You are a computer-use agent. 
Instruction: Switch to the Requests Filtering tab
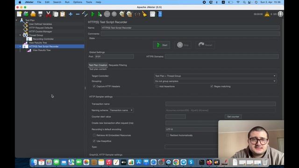[x=118, y=65]
